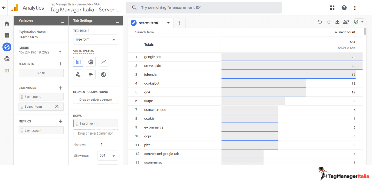Viewport: 372px width, 183px height.
Task: Add a new segment with plus icon
Action: click(60, 64)
